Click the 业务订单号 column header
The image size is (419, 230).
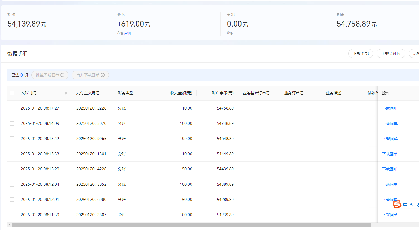point(294,93)
